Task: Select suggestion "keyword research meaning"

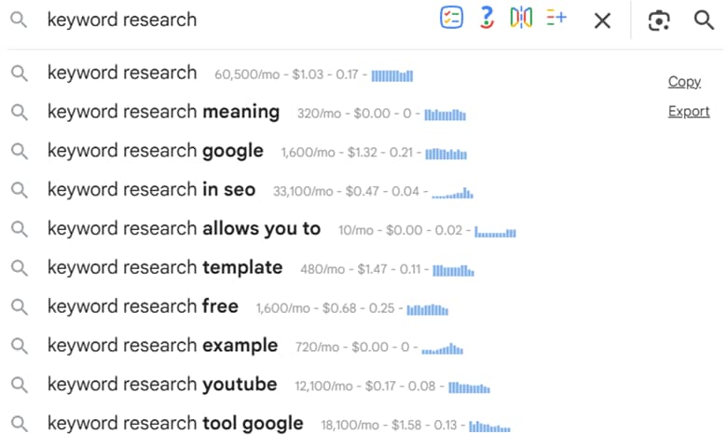Action: pos(163,112)
